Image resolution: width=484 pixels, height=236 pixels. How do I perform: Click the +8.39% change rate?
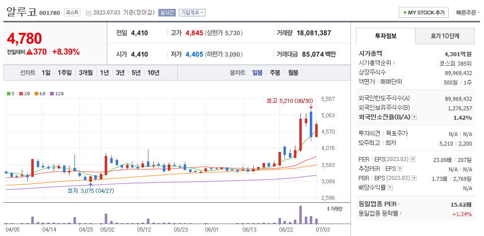[66, 52]
